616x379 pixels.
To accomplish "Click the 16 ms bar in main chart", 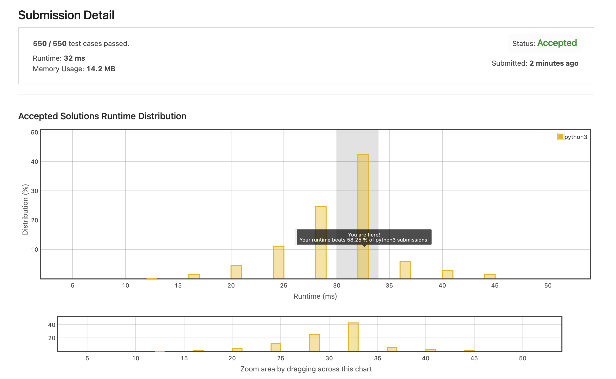I will pos(194,276).
